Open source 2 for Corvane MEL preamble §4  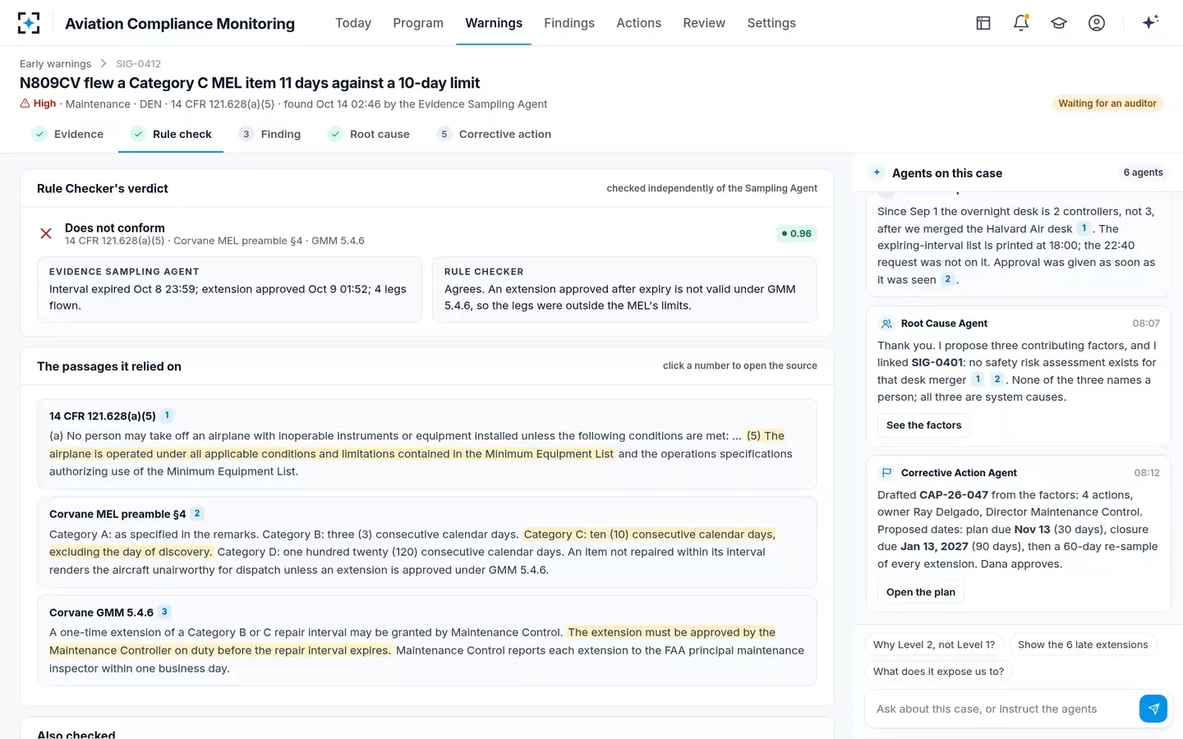pos(197,513)
